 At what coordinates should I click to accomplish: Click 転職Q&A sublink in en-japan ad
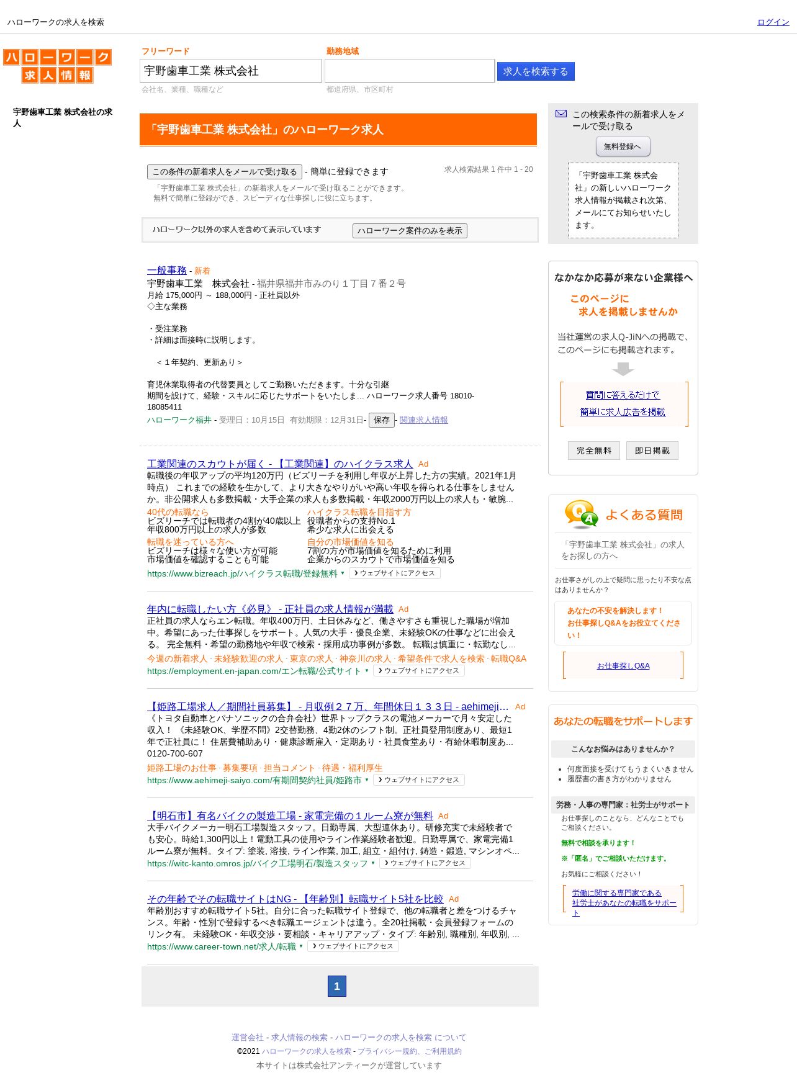(508, 658)
